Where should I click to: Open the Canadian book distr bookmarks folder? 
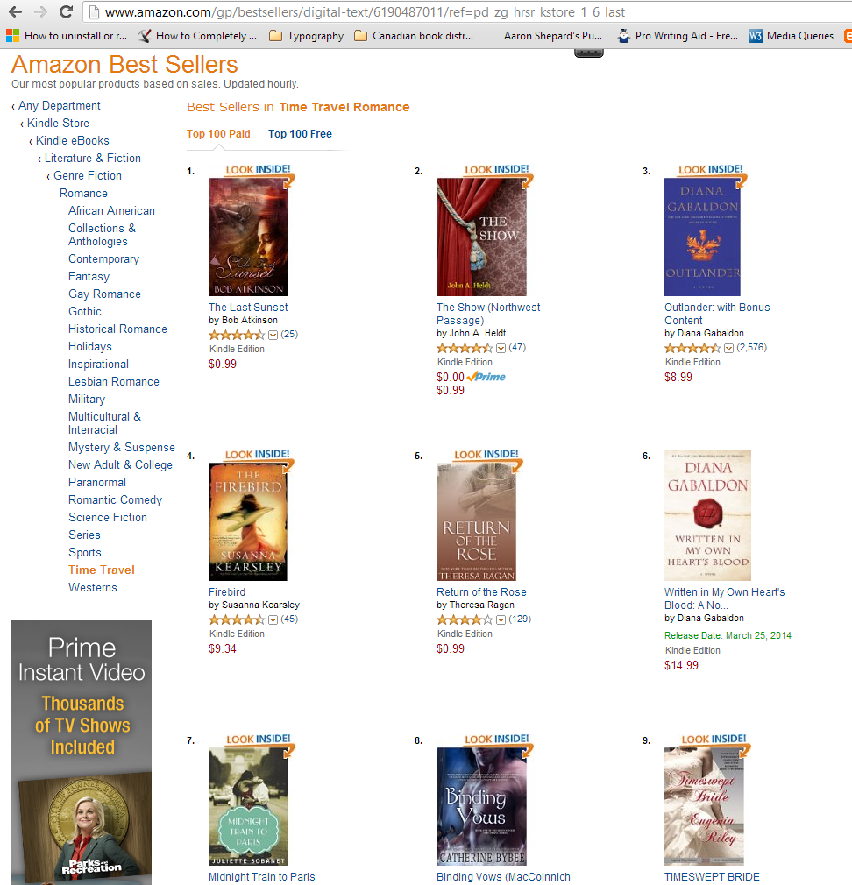click(414, 36)
